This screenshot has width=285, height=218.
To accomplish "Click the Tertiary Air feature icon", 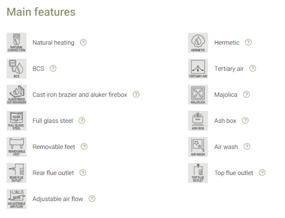I will 198,69.
